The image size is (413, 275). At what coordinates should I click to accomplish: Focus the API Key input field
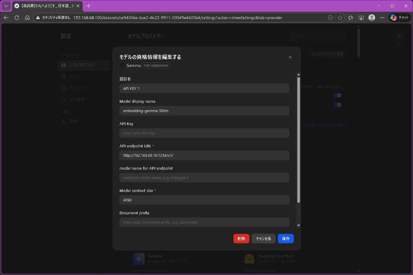(x=204, y=133)
